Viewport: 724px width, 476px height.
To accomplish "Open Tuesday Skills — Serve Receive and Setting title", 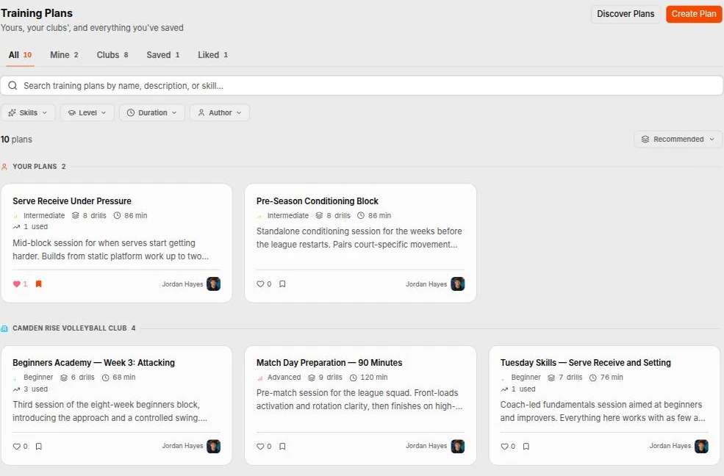I will [586, 363].
